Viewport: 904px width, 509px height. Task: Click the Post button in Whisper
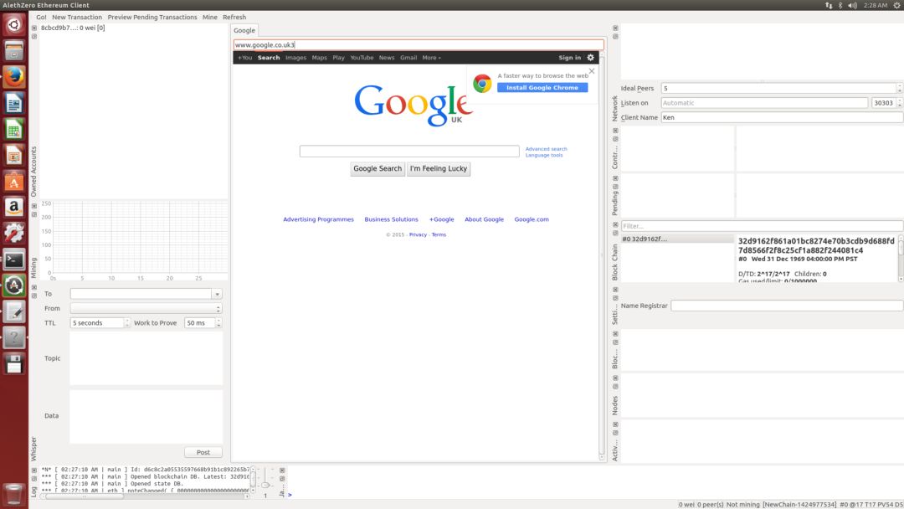click(203, 453)
